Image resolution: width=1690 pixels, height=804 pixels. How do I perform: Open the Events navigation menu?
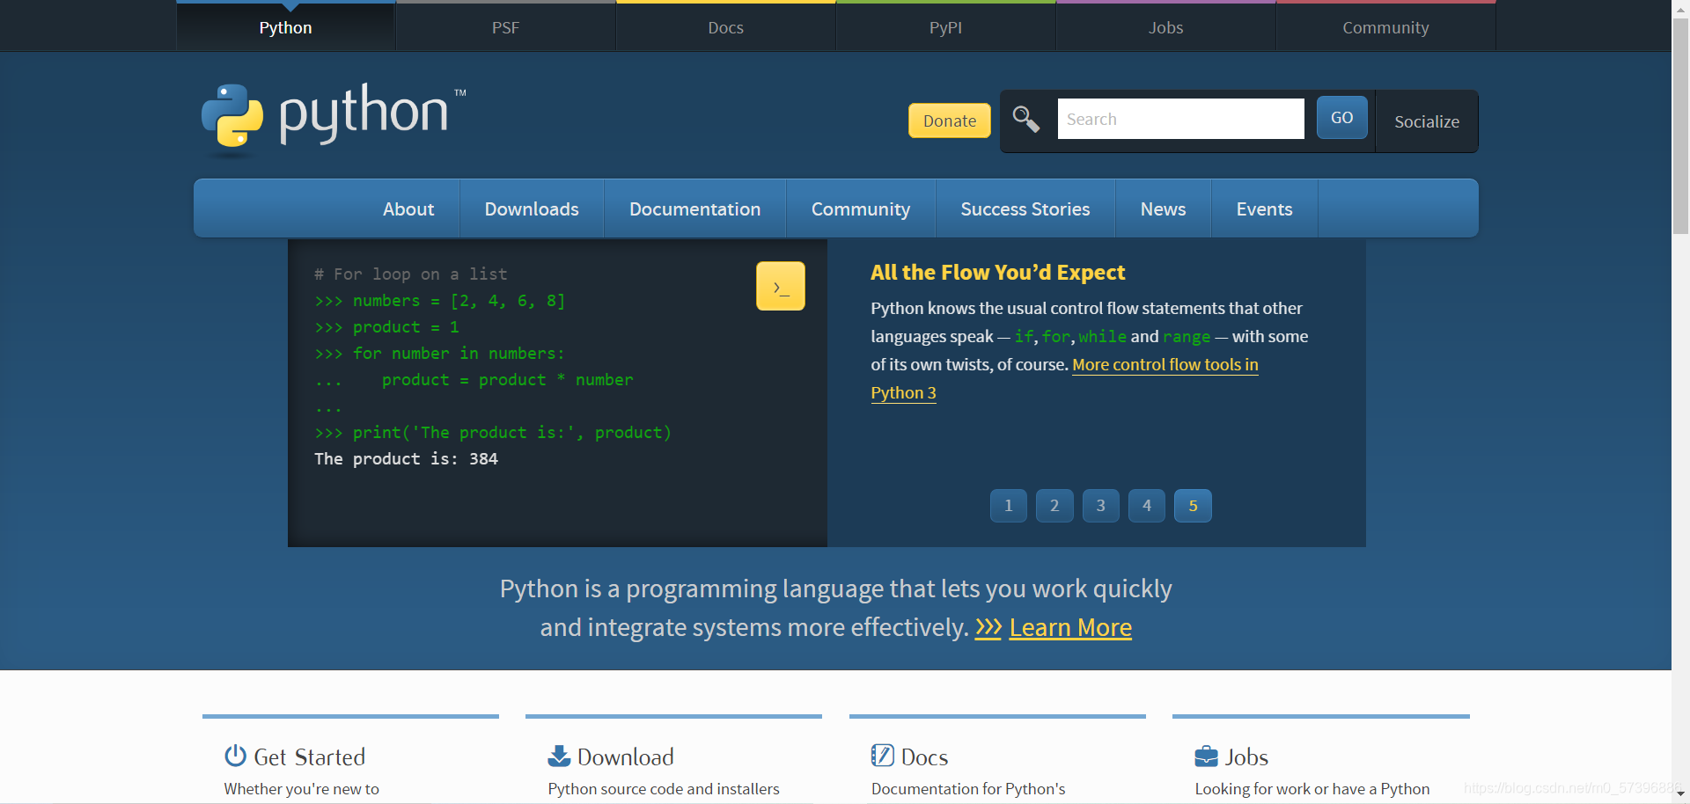tap(1264, 209)
